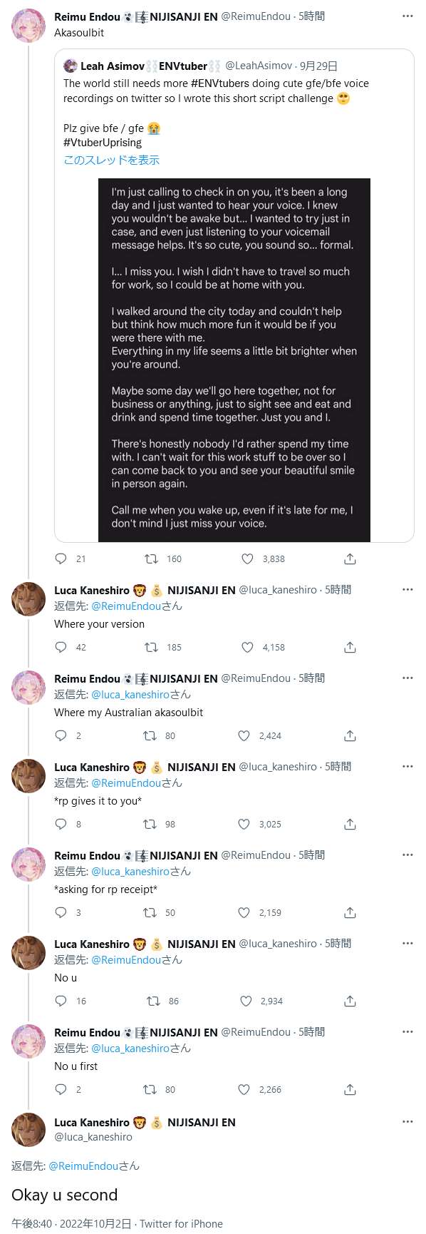
Task: Open Luca Kaneshiro's avatar on final tweet
Action: (x=28, y=1130)
